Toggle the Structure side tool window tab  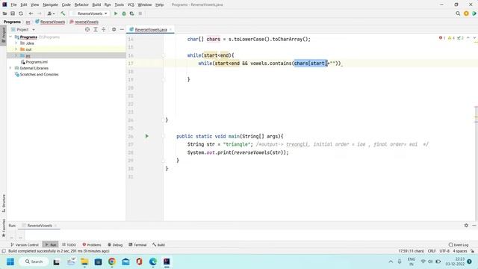[x=3, y=203]
